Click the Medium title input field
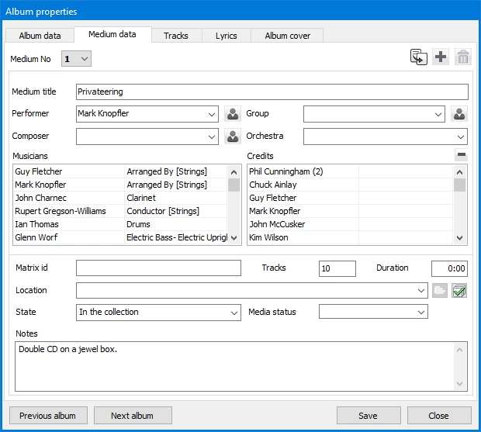The image size is (481, 432). pyautogui.click(x=272, y=92)
